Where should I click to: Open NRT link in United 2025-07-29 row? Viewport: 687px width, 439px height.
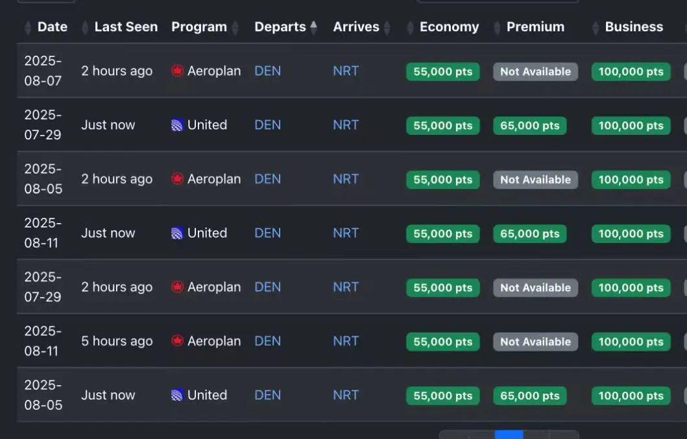point(346,125)
